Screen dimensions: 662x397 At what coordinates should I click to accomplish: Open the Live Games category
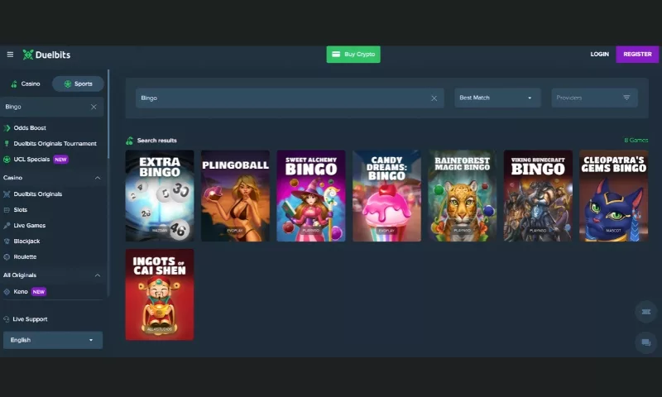click(29, 226)
